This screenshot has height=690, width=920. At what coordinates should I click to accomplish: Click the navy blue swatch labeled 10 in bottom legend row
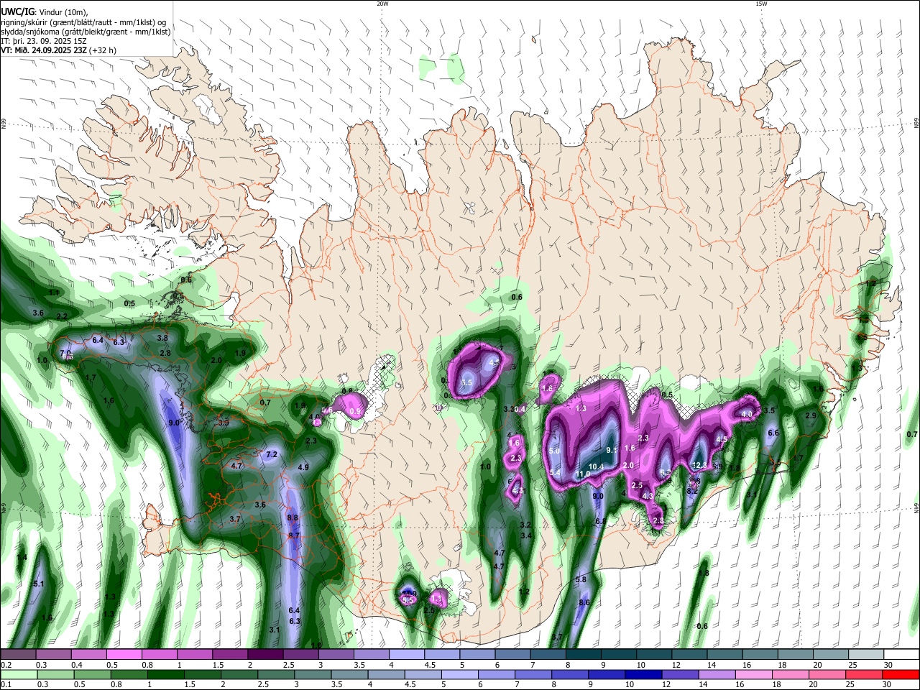point(642,674)
